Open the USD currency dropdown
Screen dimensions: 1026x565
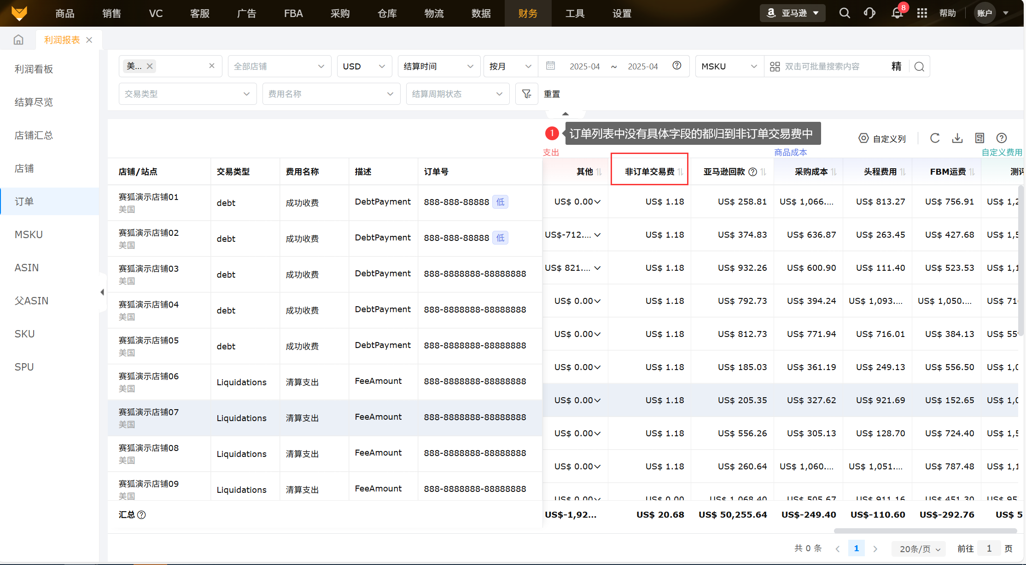pyautogui.click(x=364, y=66)
